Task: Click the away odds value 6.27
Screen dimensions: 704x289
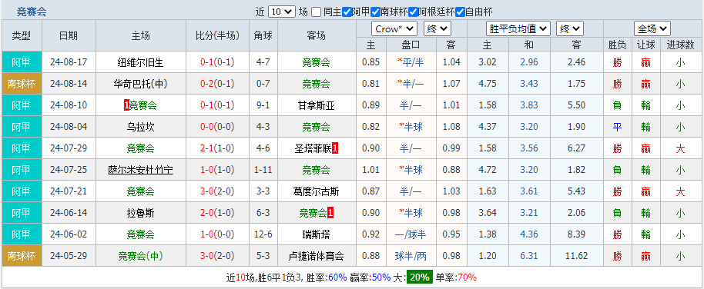Action: 576,148
